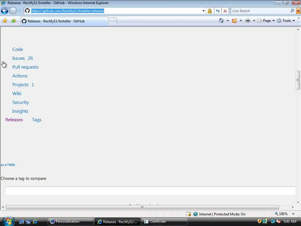Click the RSS Feeds toolbar icon
Viewport: 301px width, 226px height.
[x=234, y=21]
